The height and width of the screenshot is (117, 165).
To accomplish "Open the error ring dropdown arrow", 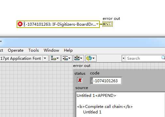I will click(x=97, y=24).
